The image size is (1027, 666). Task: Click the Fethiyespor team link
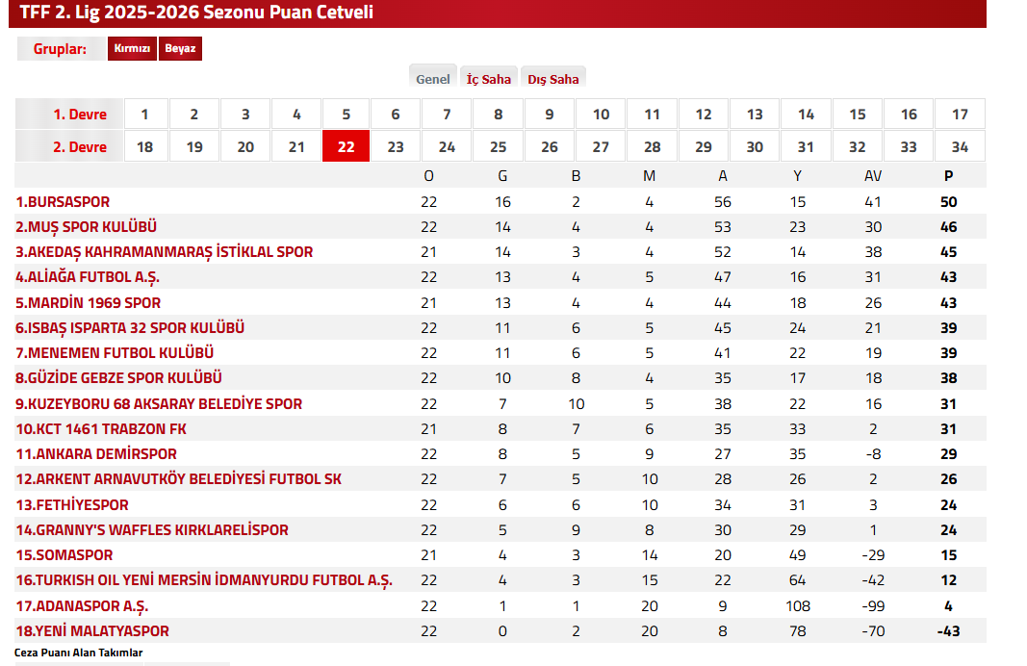[72, 505]
